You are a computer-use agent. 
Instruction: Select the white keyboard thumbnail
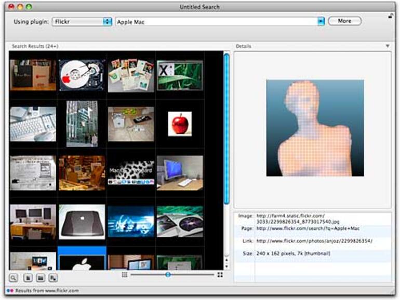33,124
